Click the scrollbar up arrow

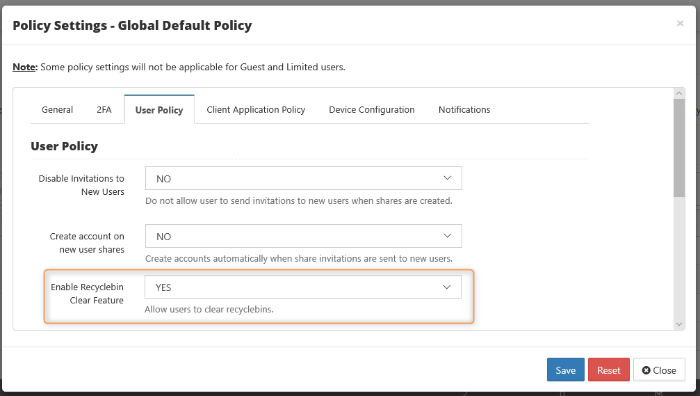(679, 93)
